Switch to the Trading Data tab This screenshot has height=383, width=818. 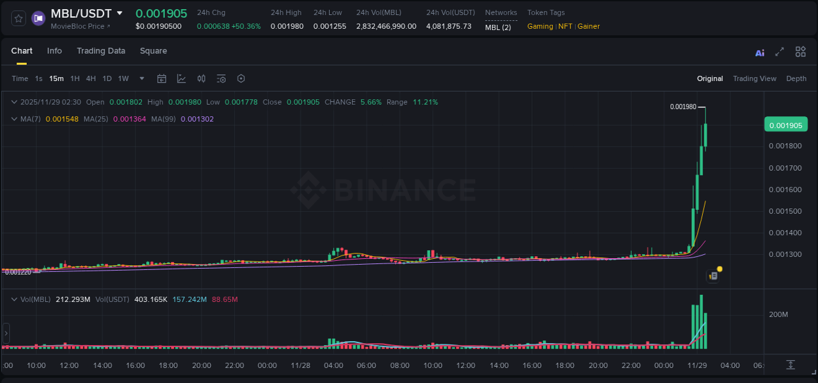(x=101, y=50)
